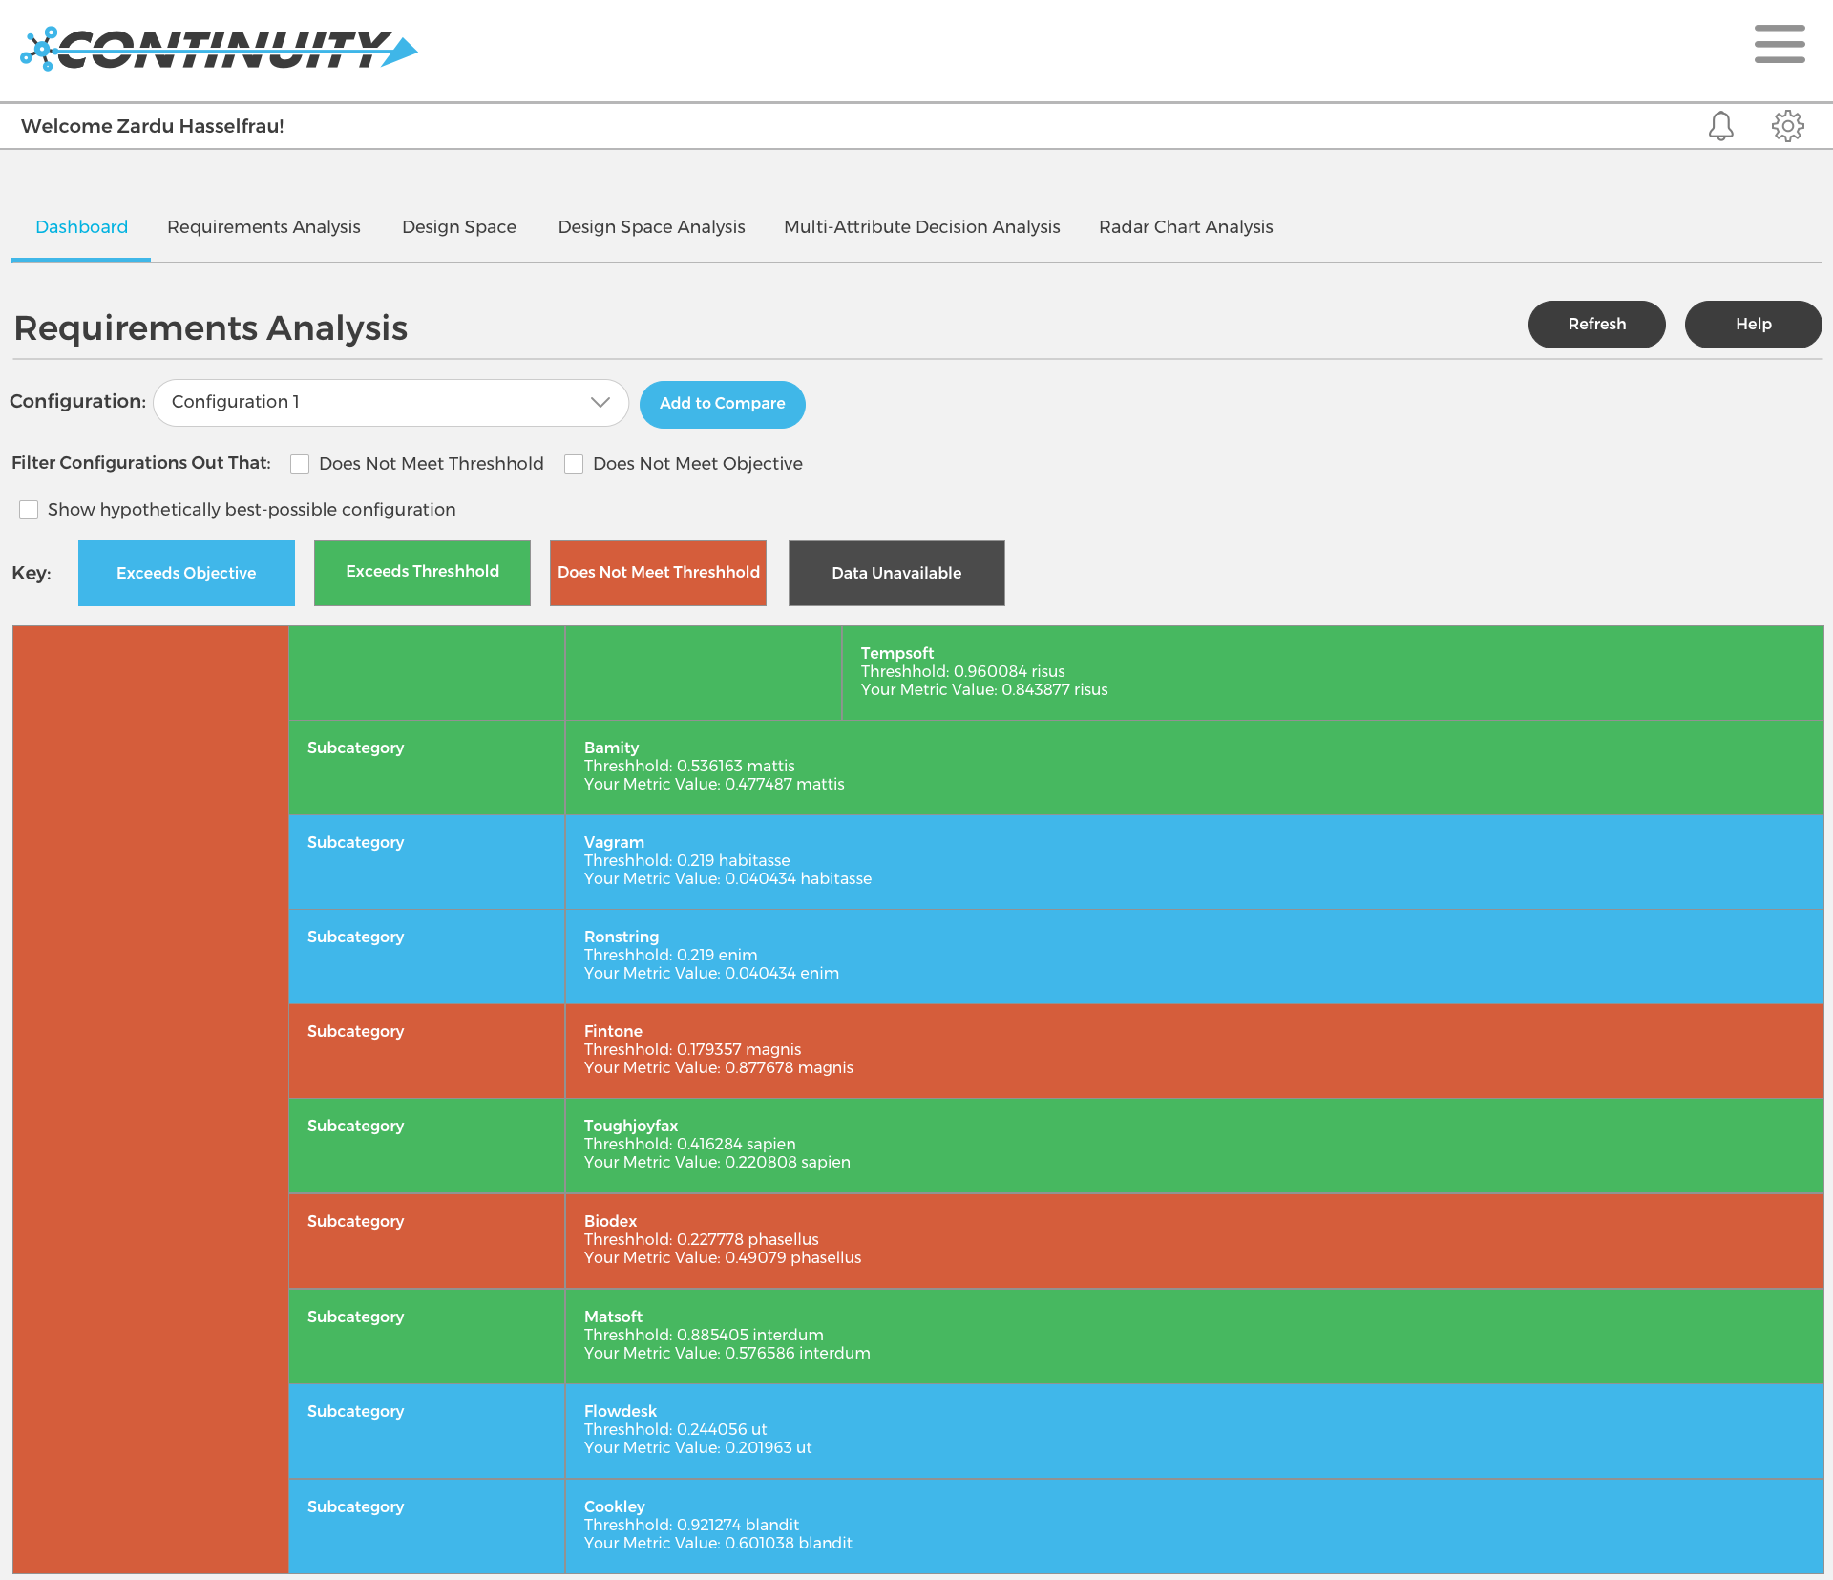Click the Subcategory cell beside Vagram
This screenshot has height=1580, width=1833.
tap(426, 861)
